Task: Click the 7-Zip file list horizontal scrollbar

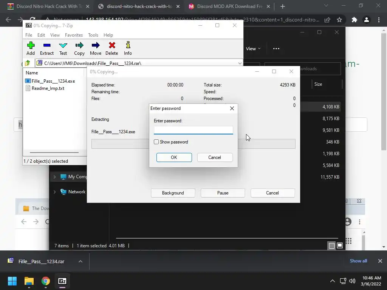Action: click(x=54, y=153)
